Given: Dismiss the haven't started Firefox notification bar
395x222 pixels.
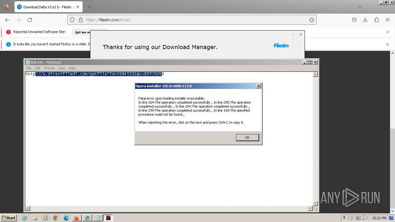Looking at the screenshot, I should click(x=388, y=44).
